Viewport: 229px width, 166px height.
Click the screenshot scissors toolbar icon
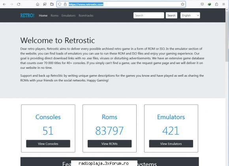coord(45,4)
